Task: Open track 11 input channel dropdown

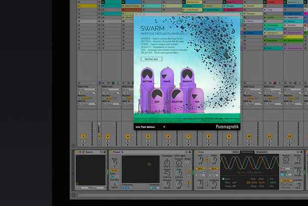Action: pyautogui.click(x=273, y=93)
